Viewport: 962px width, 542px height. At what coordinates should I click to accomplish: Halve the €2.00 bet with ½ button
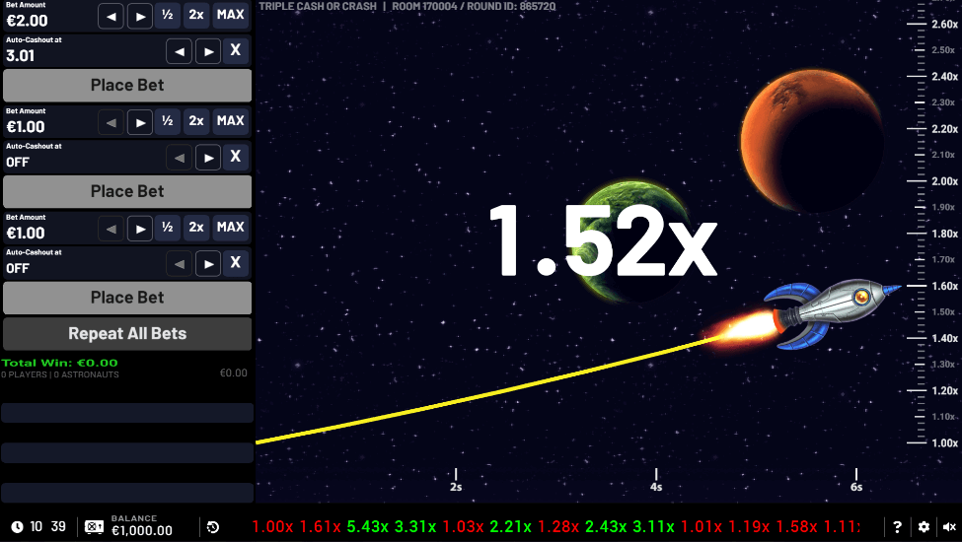(x=168, y=16)
